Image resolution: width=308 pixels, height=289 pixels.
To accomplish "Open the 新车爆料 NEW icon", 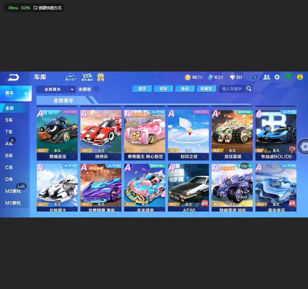I will coord(87,77).
